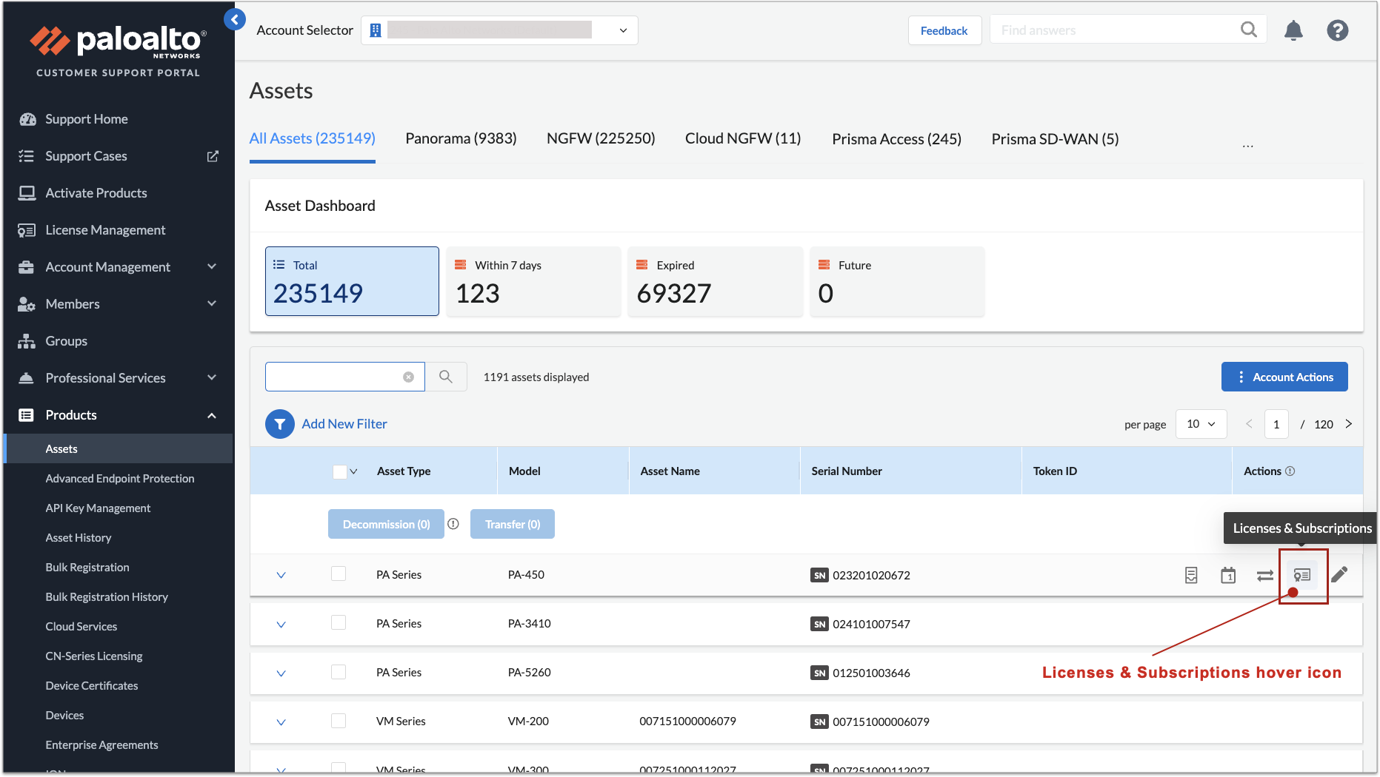The width and height of the screenshot is (1380, 777).
Task: Check the box for the PA-450 row
Action: [339, 573]
